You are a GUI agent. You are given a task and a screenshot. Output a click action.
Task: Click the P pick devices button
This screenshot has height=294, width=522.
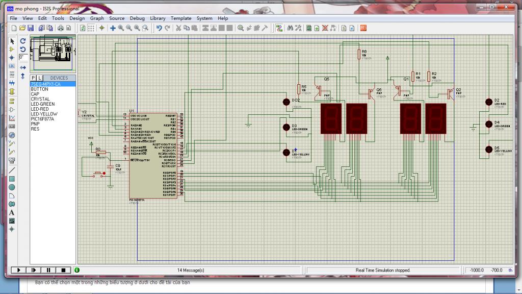click(33, 78)
